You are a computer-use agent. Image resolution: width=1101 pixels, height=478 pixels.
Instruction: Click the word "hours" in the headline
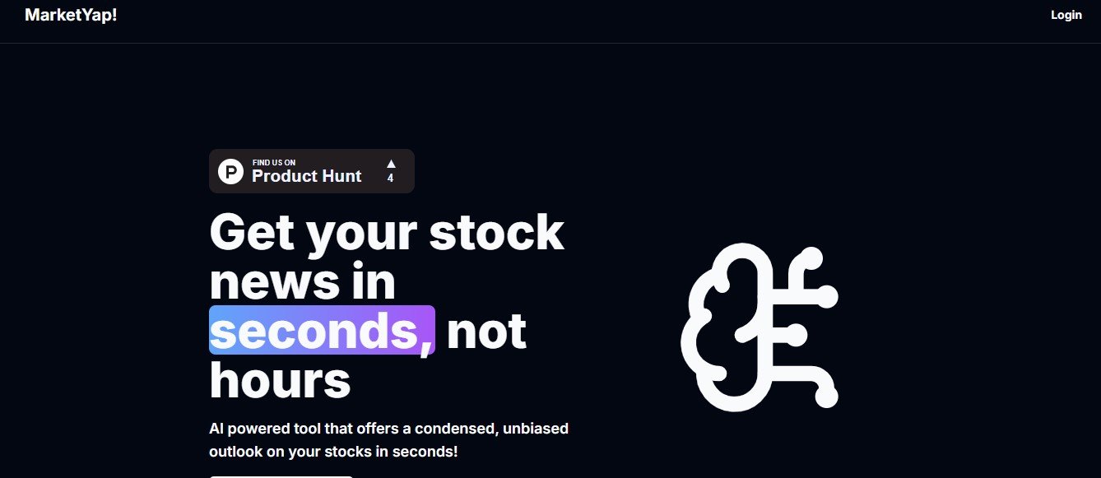[280, 381]
